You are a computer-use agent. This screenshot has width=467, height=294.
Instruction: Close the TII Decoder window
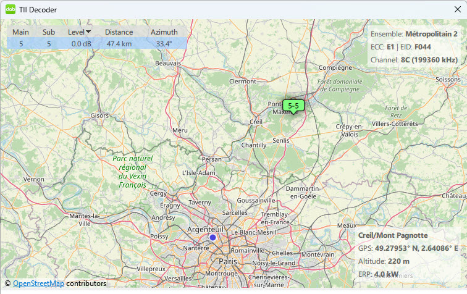pos(458,9)
